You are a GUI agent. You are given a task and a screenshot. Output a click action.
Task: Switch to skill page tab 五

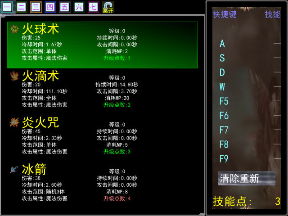tap(65, 7)
